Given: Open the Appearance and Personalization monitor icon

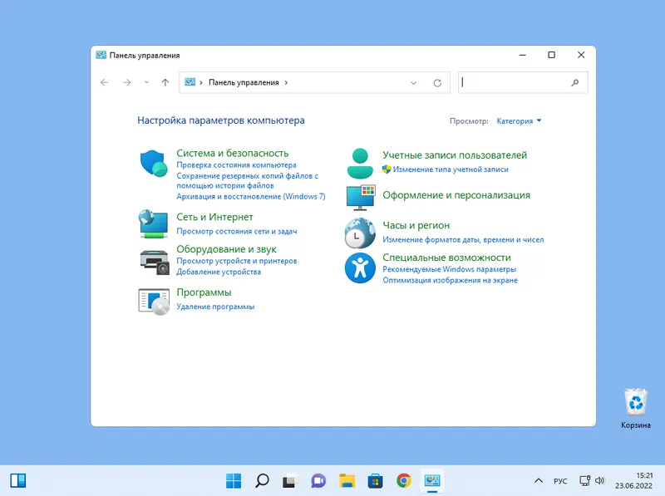Looking at the screenshot, I should [359, 197].
